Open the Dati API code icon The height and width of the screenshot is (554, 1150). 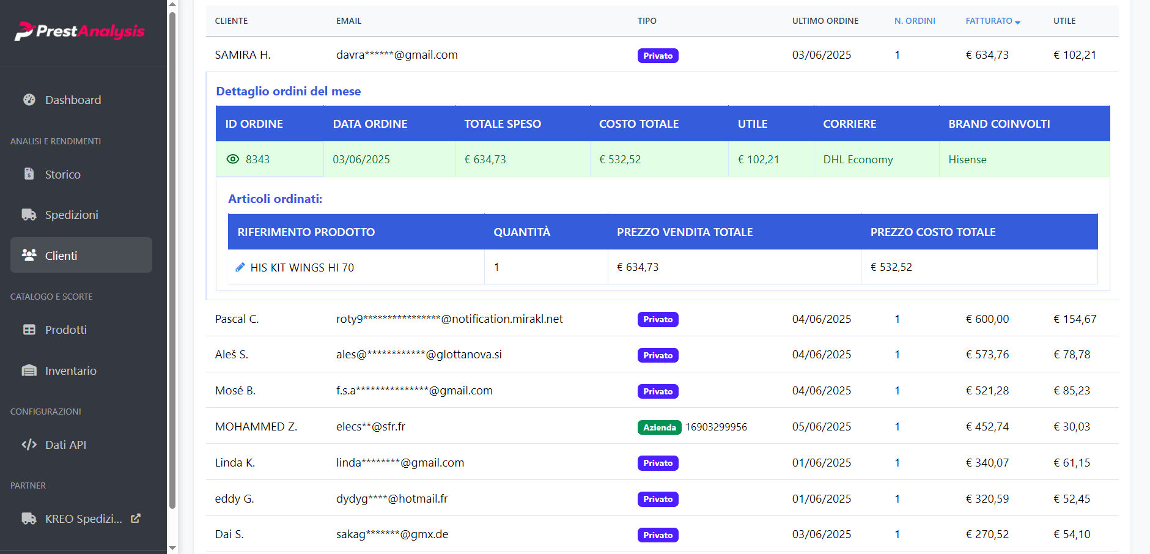pyautogui.click(x=29, y=445)
